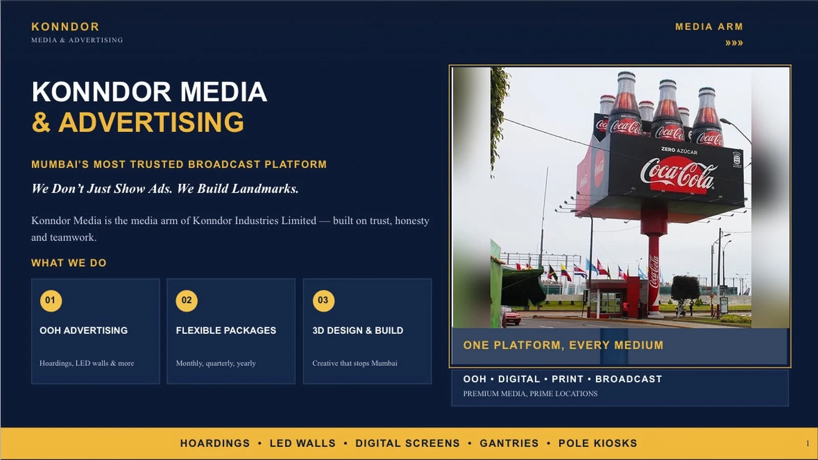Viewport: 818px width, 460px height.
Task: Click GANTRIES in the bottom yellow bar
Action: pos(509,444)
